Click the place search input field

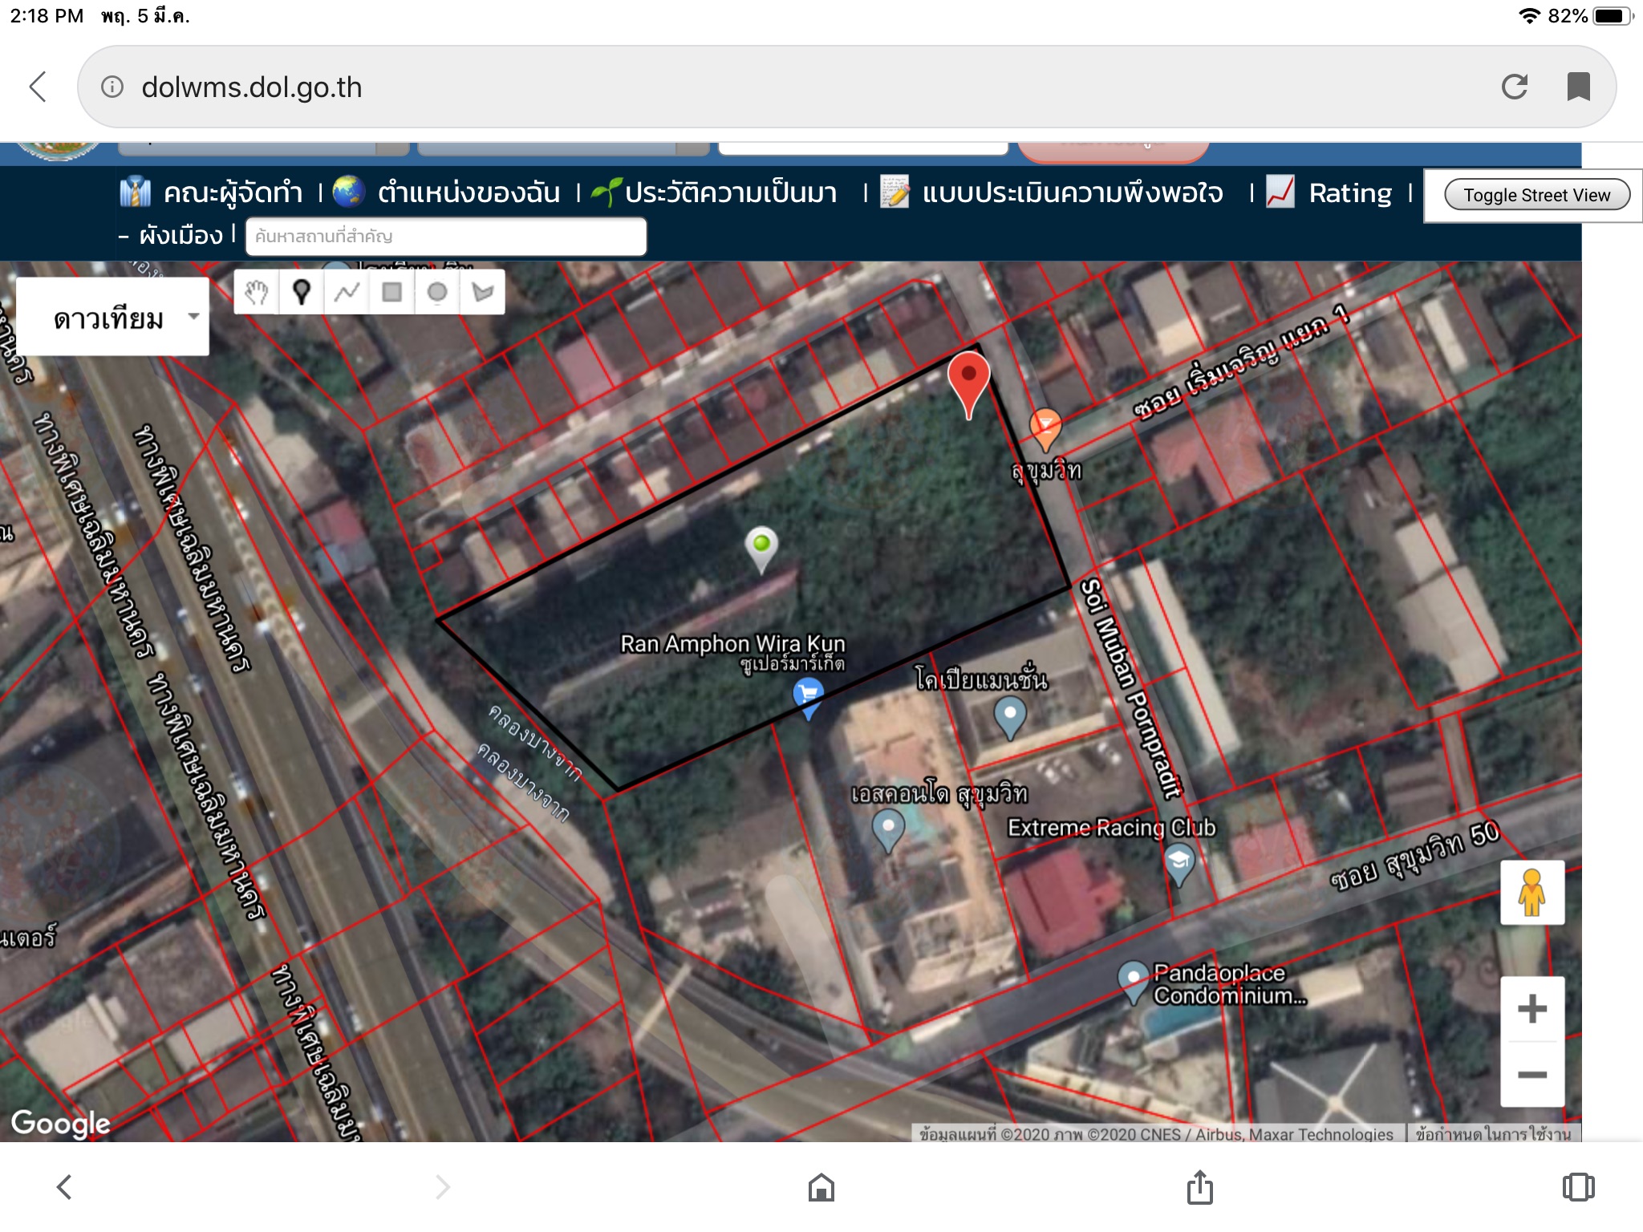(445, 237)
